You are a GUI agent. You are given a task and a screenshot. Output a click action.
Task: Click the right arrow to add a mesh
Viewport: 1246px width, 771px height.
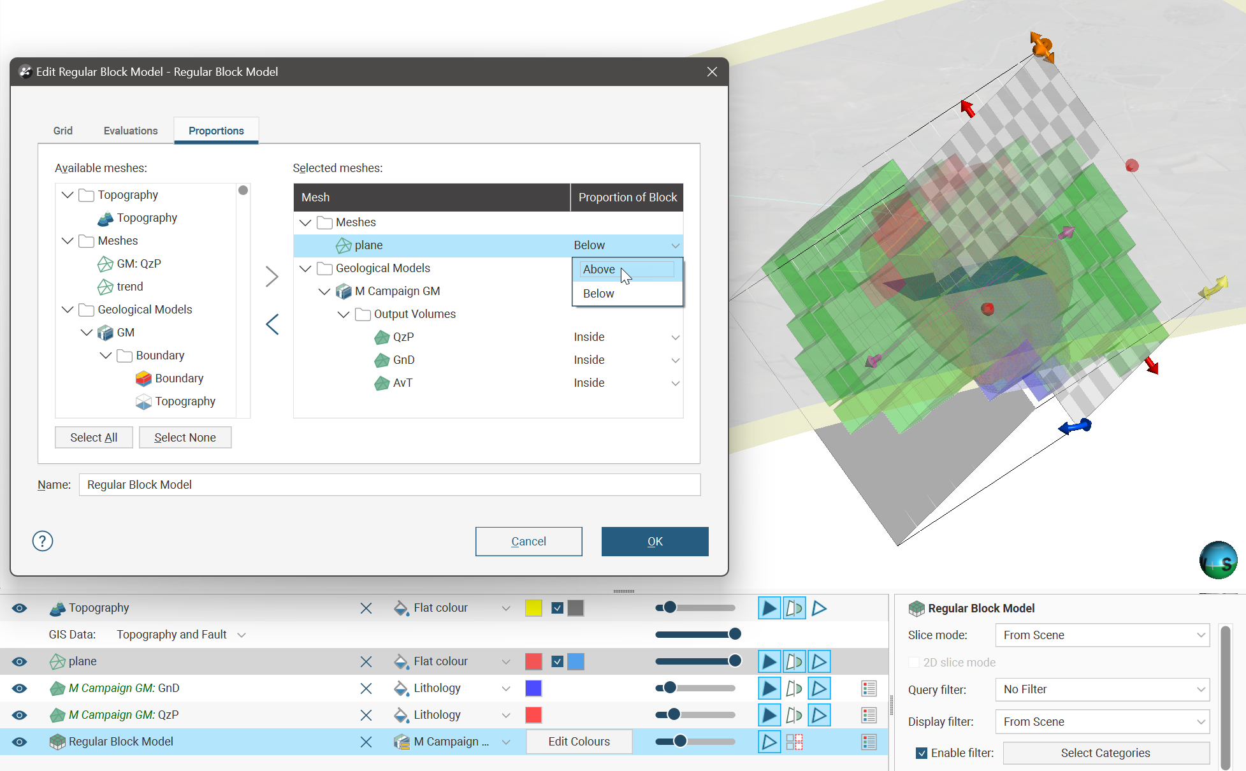click(x=272, y=277)
